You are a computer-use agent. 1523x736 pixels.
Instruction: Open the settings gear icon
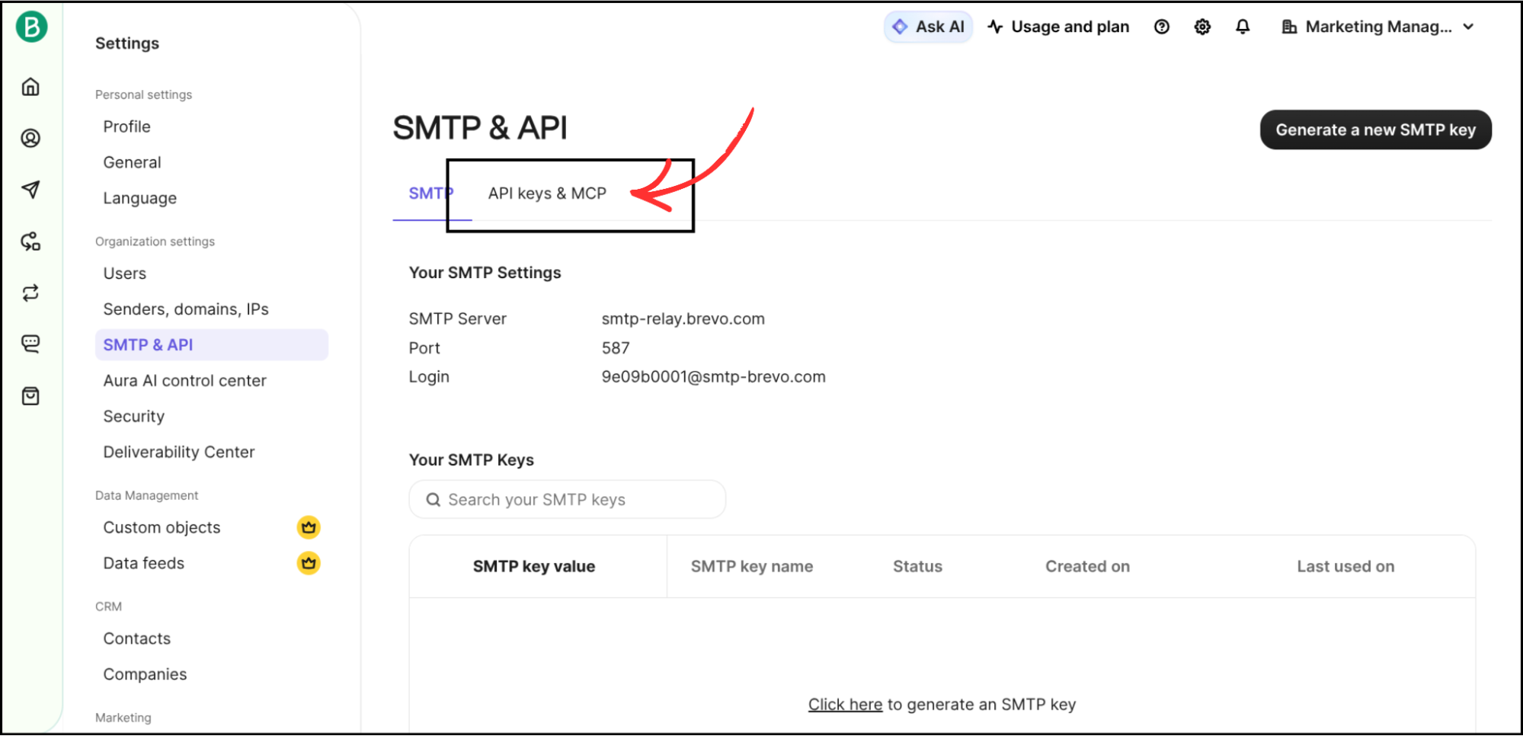[x=1201, y=26]
